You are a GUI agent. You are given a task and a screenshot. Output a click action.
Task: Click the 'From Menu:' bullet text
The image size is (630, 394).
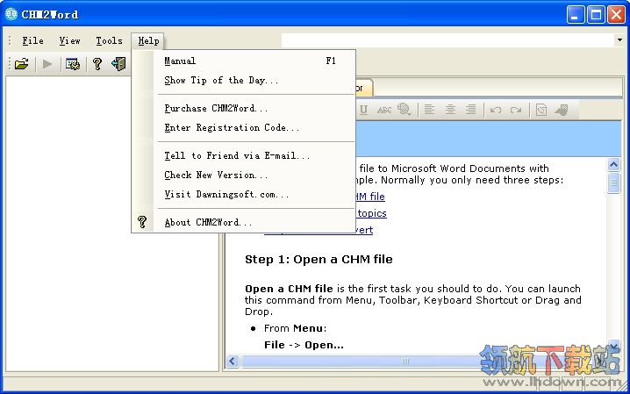(x=295, y=328)
